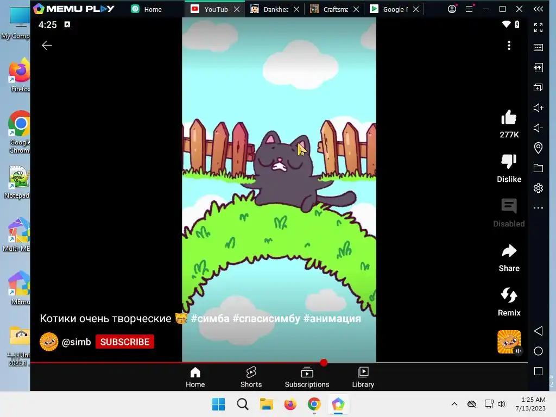Switch to the MEmu Home tab
Viewport: 556px width, 417px height.
point(147,9)
